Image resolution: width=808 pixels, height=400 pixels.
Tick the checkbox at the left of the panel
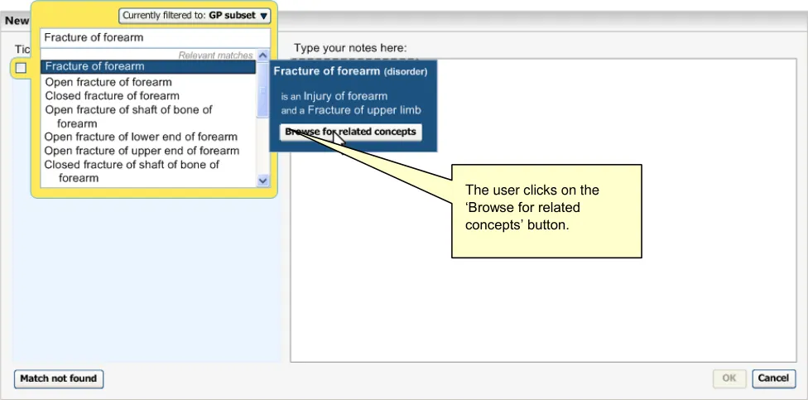point(21,68)
